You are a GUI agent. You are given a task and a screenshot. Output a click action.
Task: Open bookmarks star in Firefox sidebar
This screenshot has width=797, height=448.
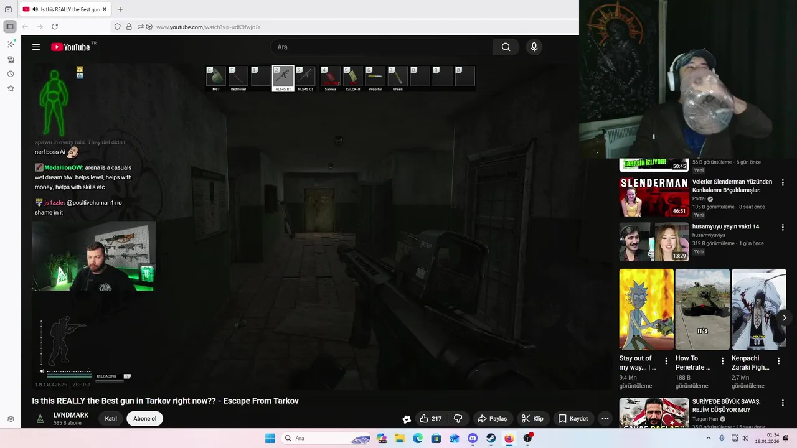point(11,89)
